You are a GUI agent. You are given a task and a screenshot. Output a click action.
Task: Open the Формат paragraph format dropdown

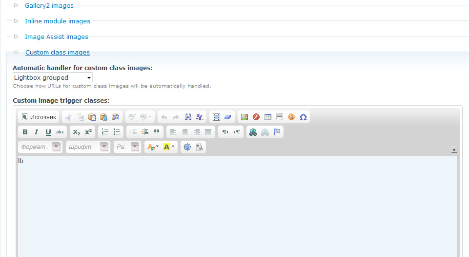coord(40,147)
